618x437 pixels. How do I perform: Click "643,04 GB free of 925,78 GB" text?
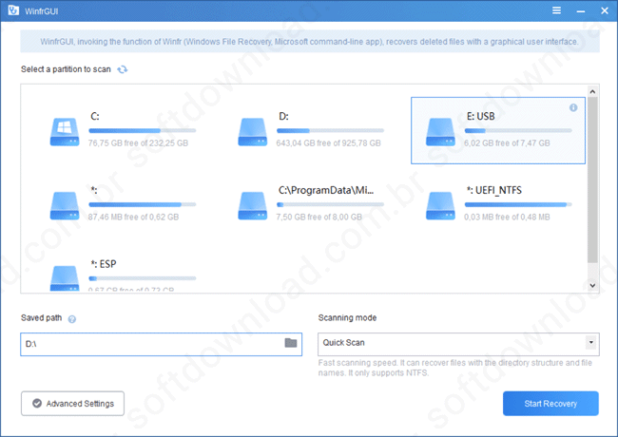click(x=328, y=142)
